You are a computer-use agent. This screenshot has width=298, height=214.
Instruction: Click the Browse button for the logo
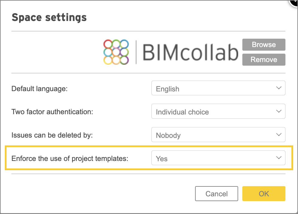[264, 45]
